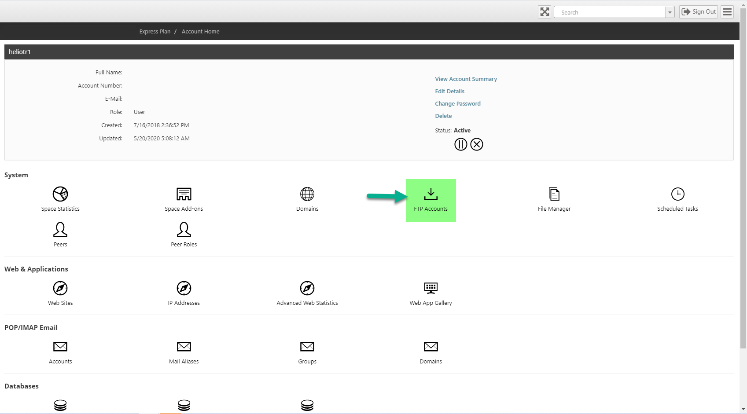Screen dimensions: 747x414
Task: Open Mail Aliases
Action: click(x=184, y=352)
